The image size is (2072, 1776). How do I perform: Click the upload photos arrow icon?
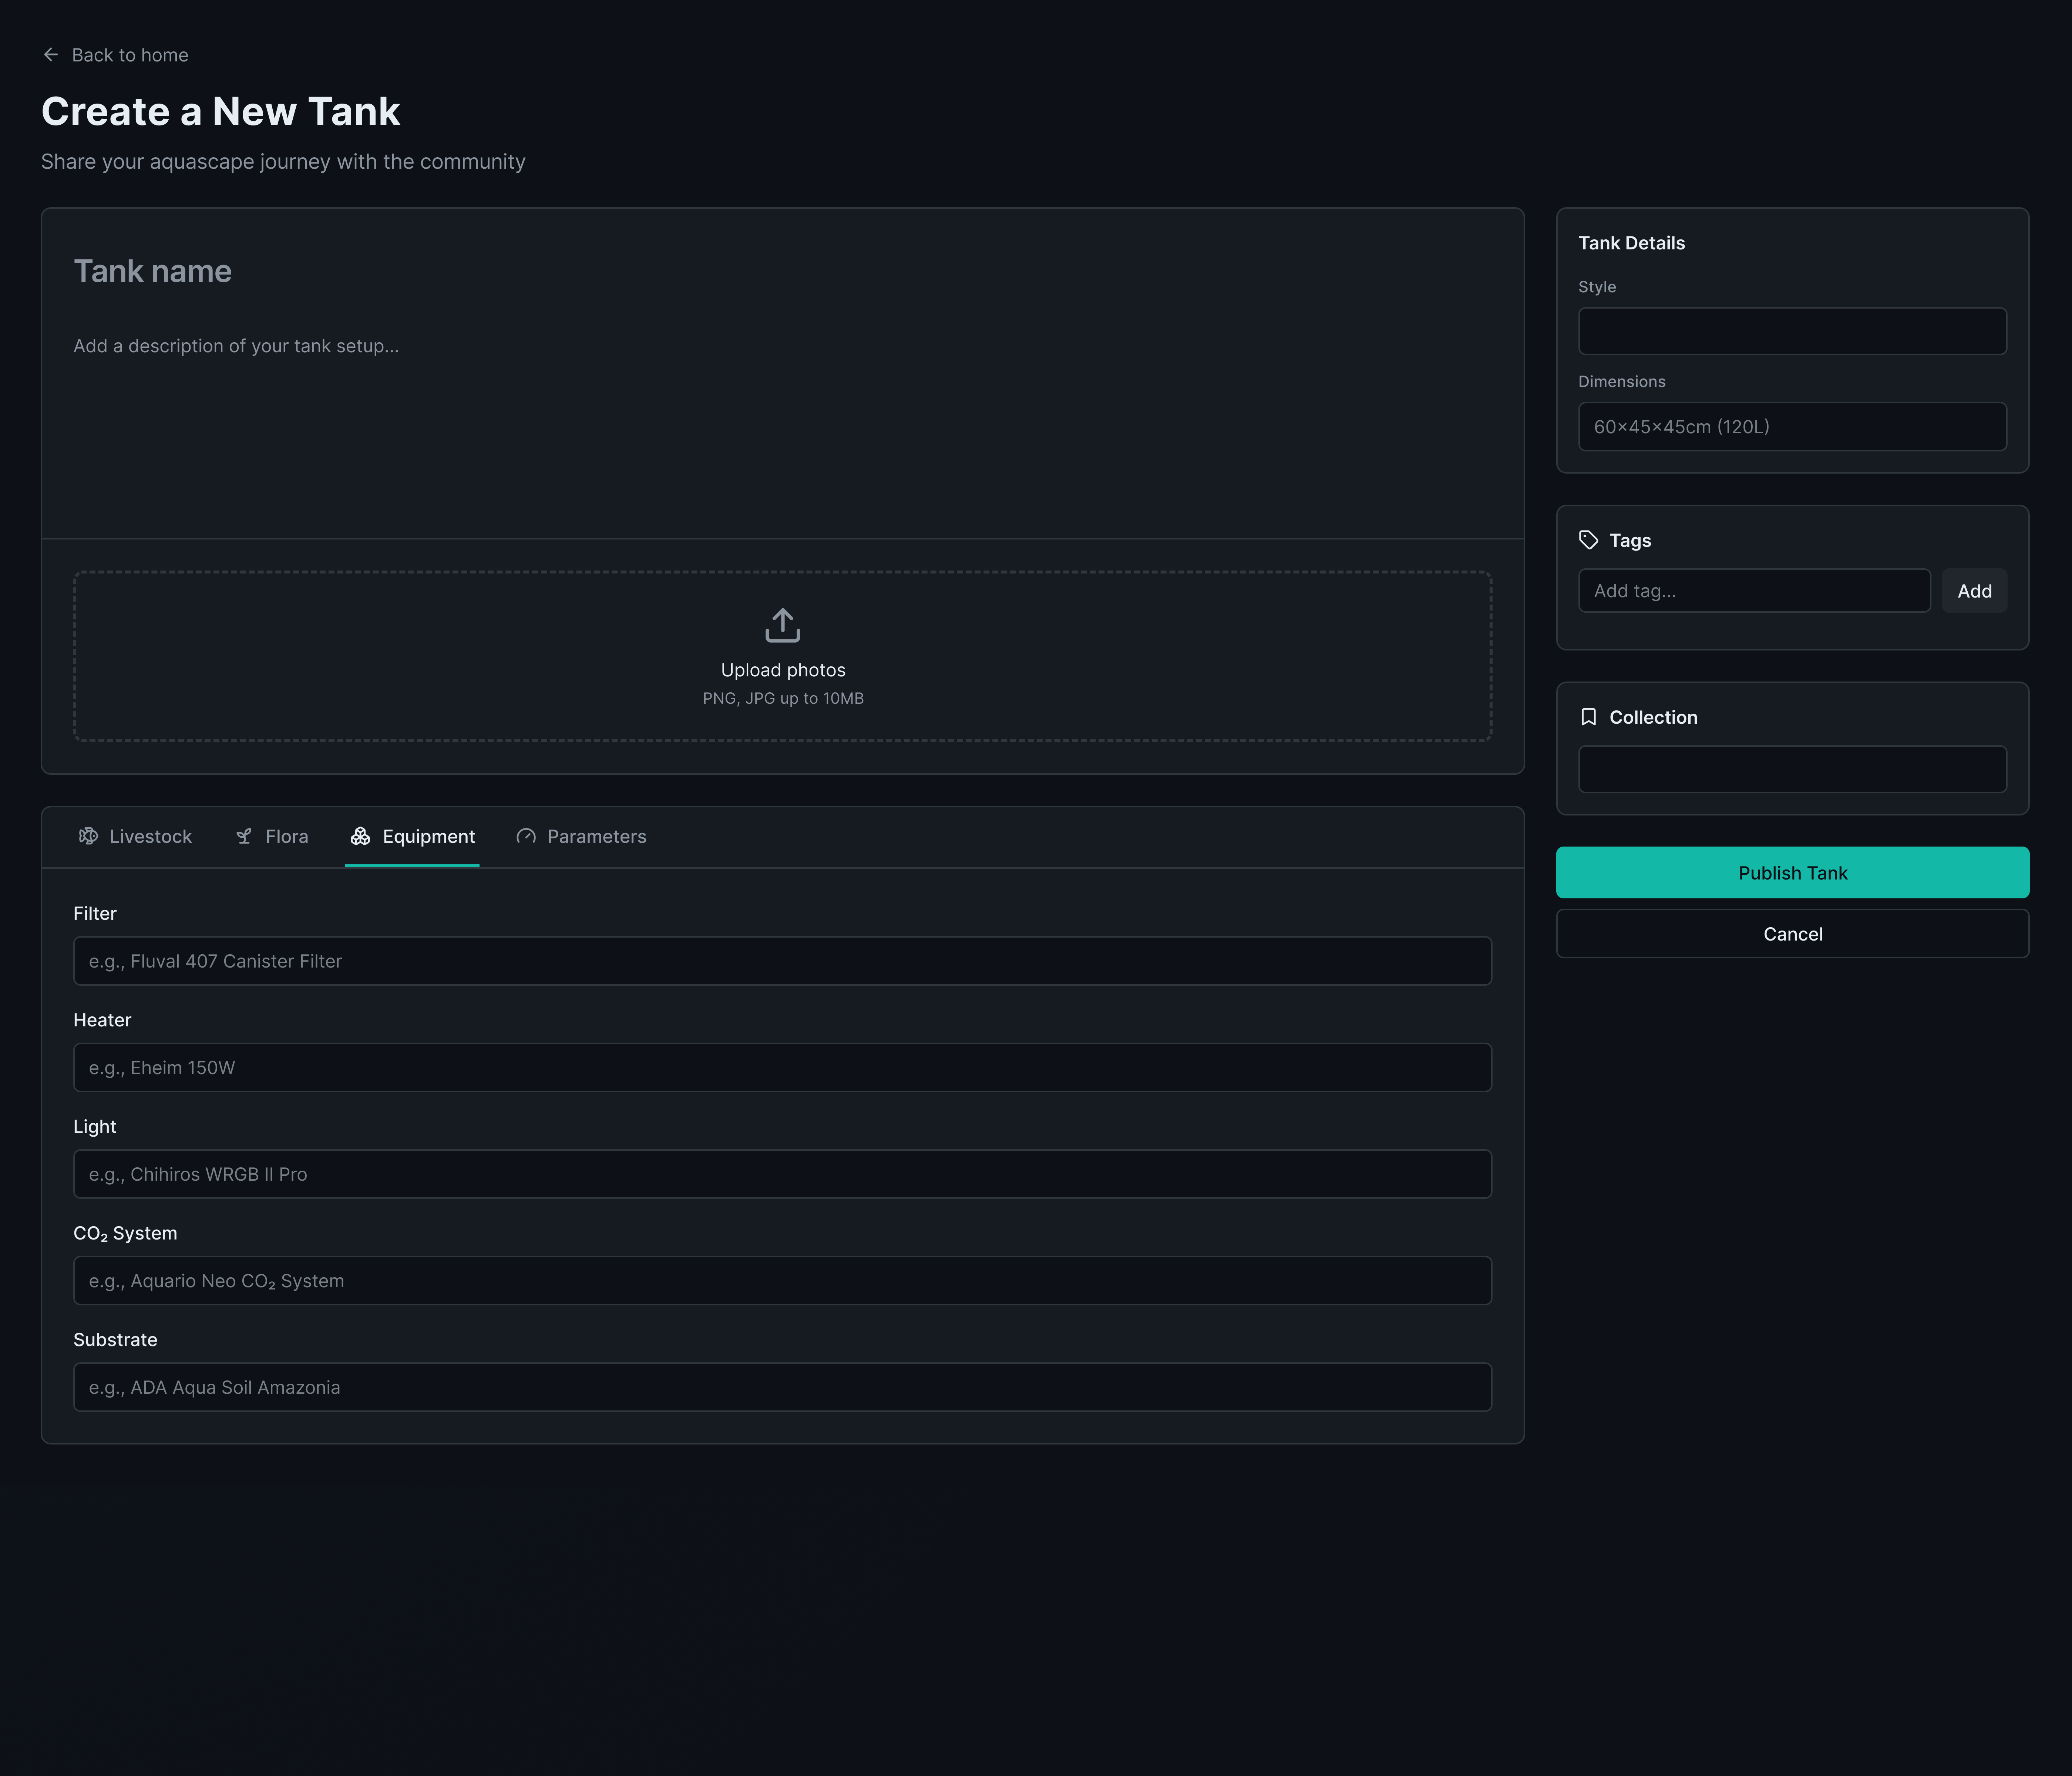tap(783, 625)
